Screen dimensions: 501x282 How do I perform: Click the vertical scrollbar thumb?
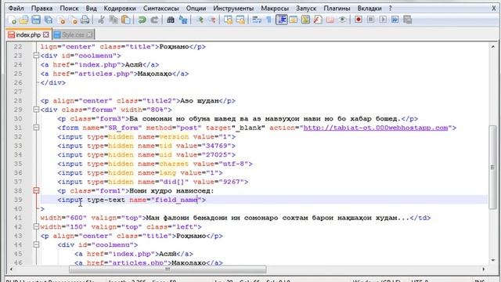tap(492, 167)
